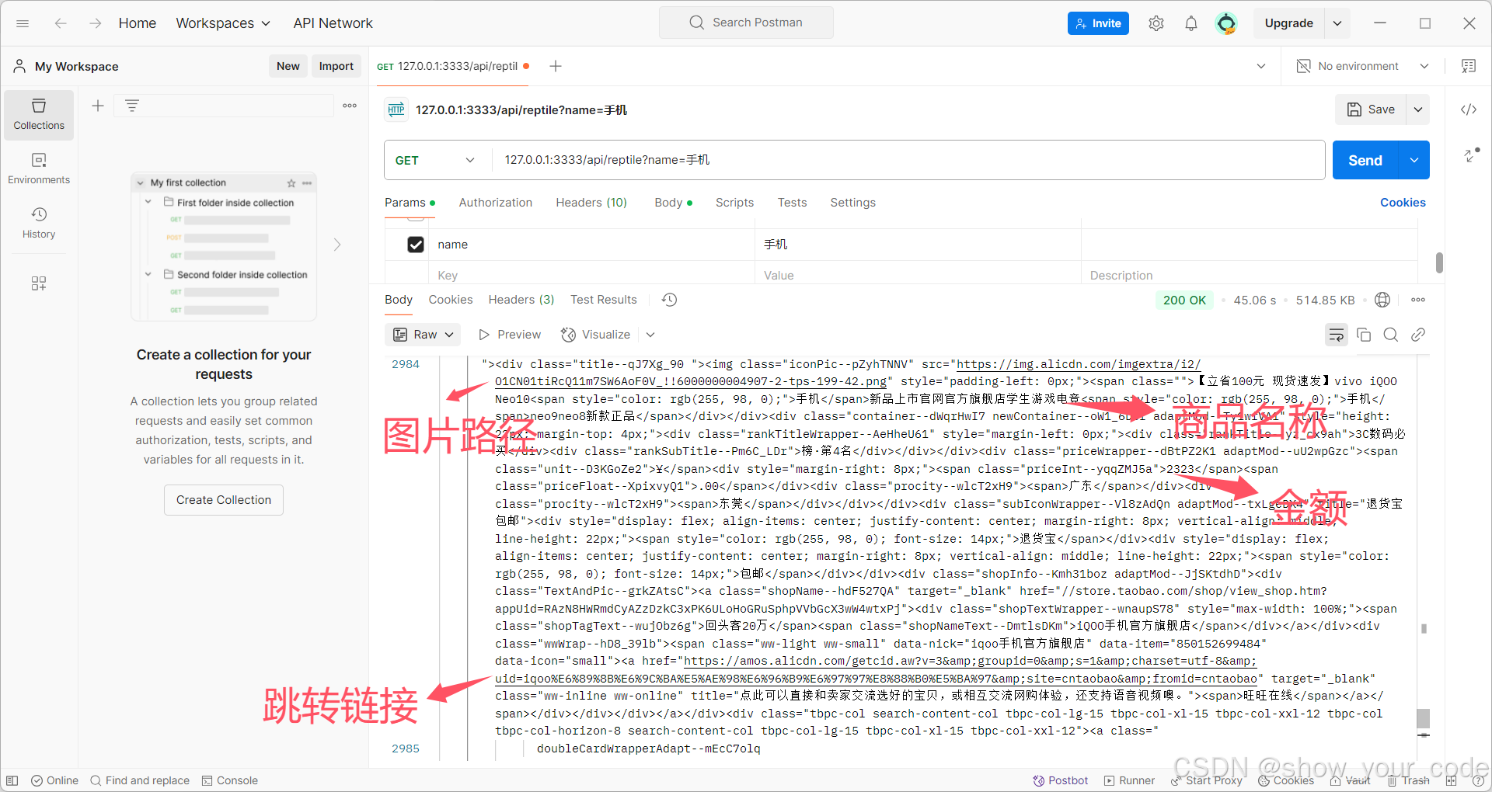Open the settings gear icon

point(1156,23)
